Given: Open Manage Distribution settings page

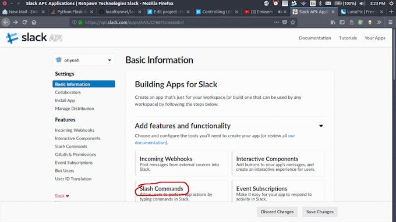Looking at the screenshot, I should point(75,108).
